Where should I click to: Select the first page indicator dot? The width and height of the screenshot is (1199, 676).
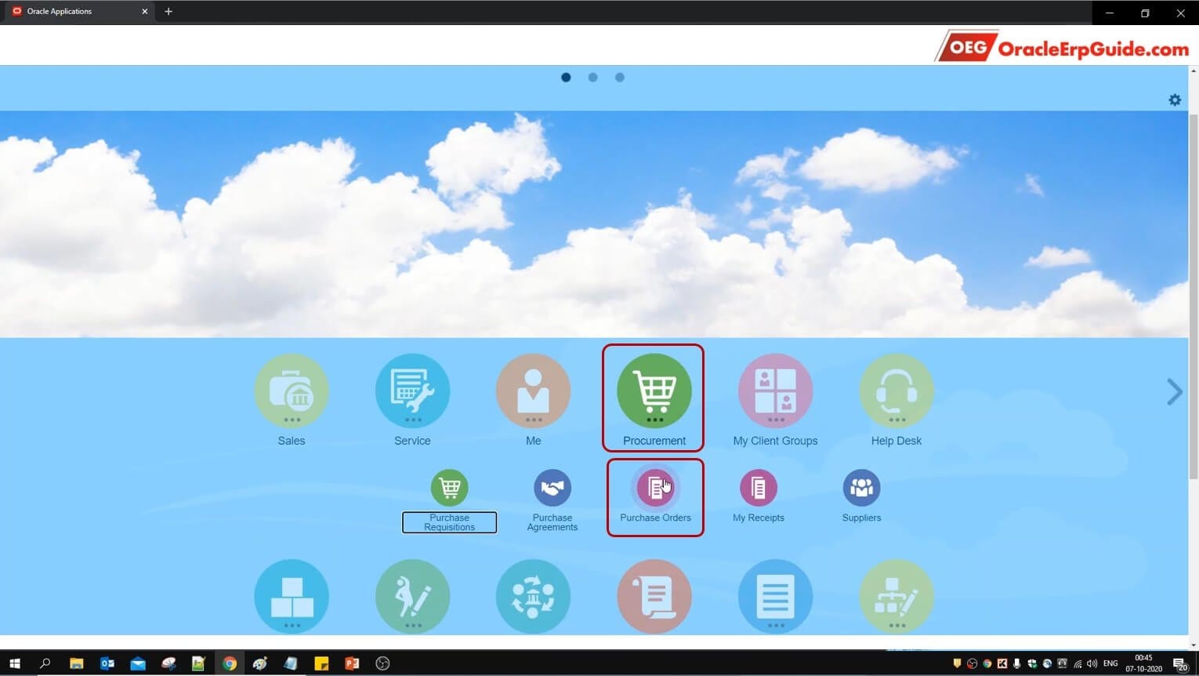point(566,77)
